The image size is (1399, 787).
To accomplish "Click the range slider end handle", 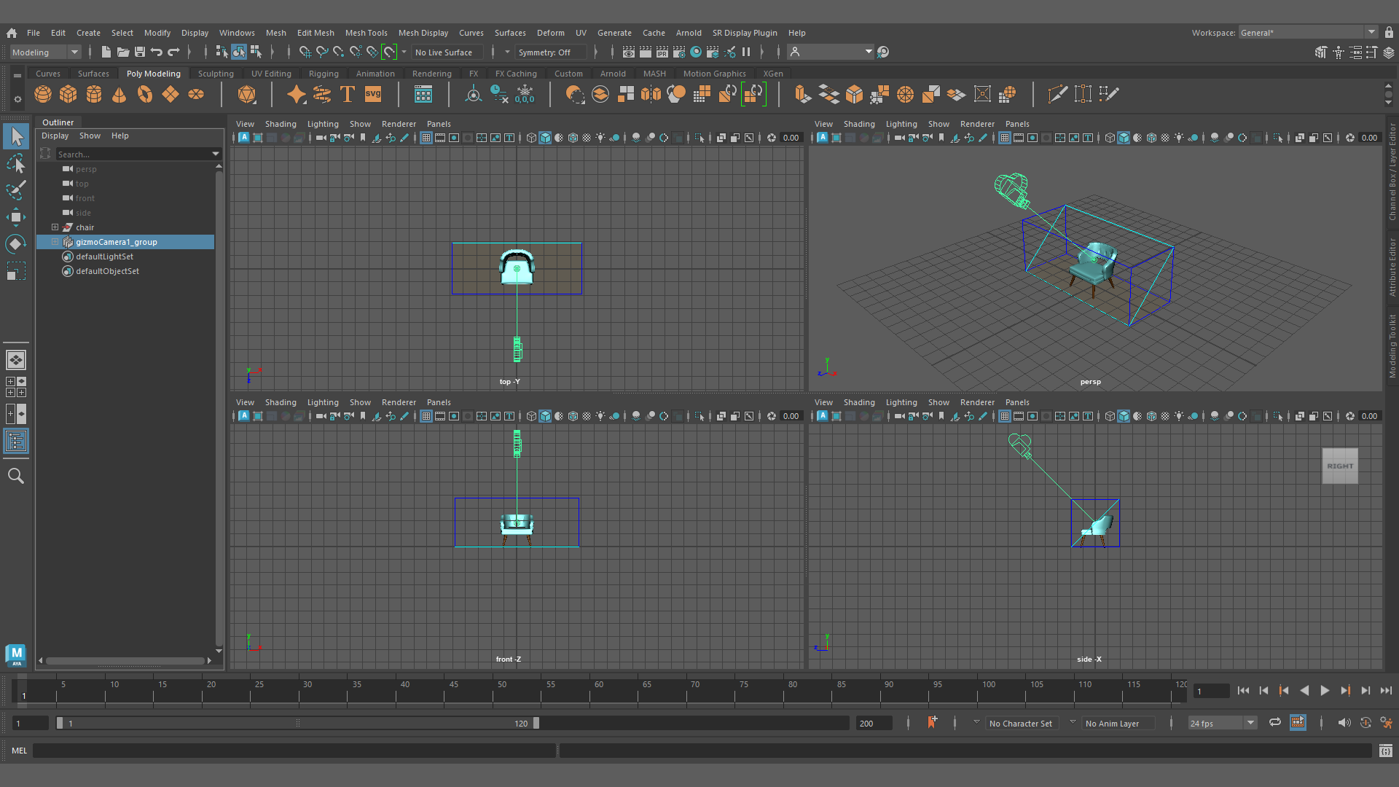I will (536, 723).
